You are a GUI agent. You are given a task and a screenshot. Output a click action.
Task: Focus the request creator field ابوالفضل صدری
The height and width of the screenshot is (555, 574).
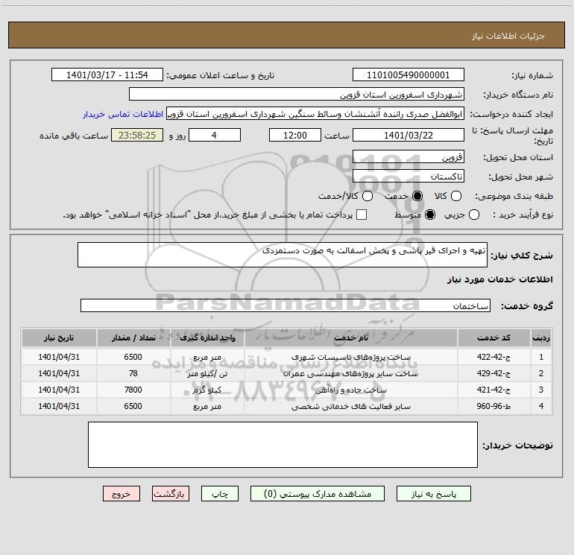[x=315, y=114]
